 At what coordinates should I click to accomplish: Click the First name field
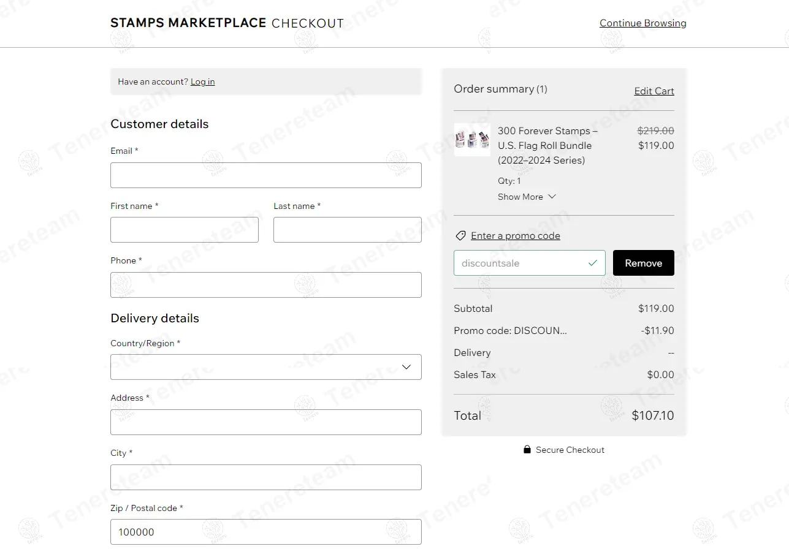[x=184, y=230]
